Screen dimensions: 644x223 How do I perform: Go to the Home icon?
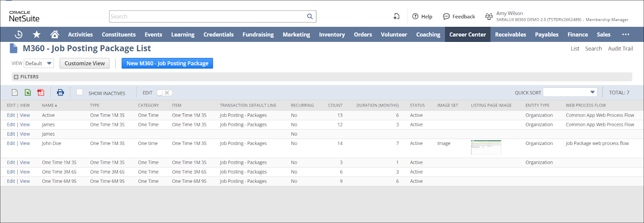point(55,35)
